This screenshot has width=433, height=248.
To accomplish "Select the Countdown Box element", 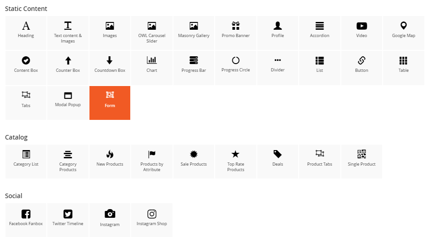I will coord(110,67).
